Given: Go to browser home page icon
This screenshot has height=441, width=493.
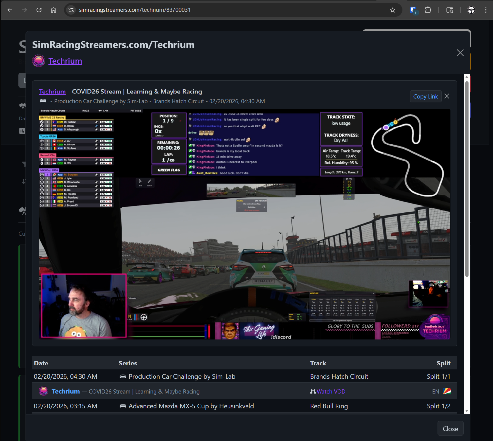Looking at the screenshot, I should point(53,10).
